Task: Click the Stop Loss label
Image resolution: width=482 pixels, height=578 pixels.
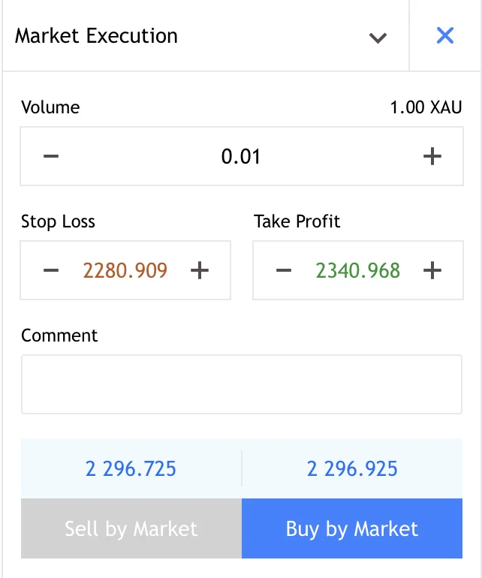Action: point(59,221)
